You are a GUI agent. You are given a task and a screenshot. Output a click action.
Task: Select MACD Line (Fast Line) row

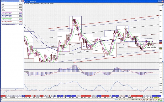(x=12, y=20)
